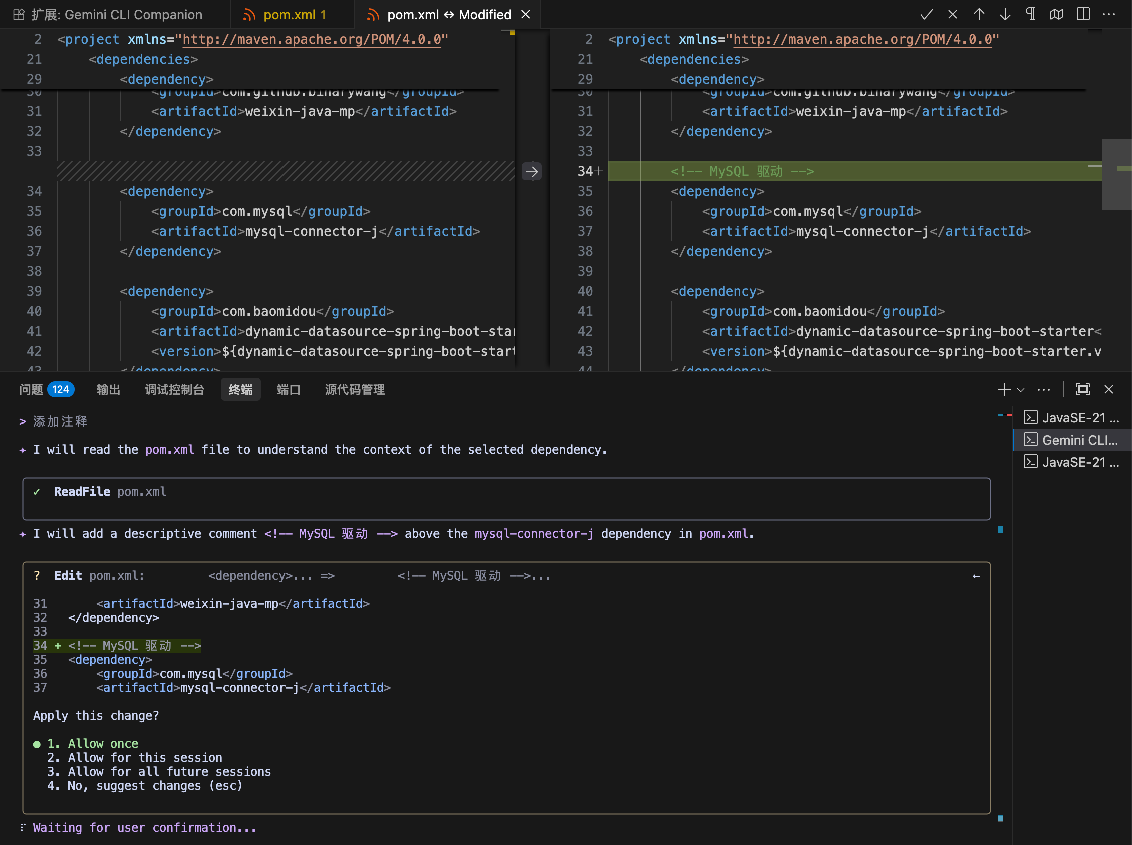
Task: Toggle whitespace paragraph icon in toolbar
Action: [1031, 15]
